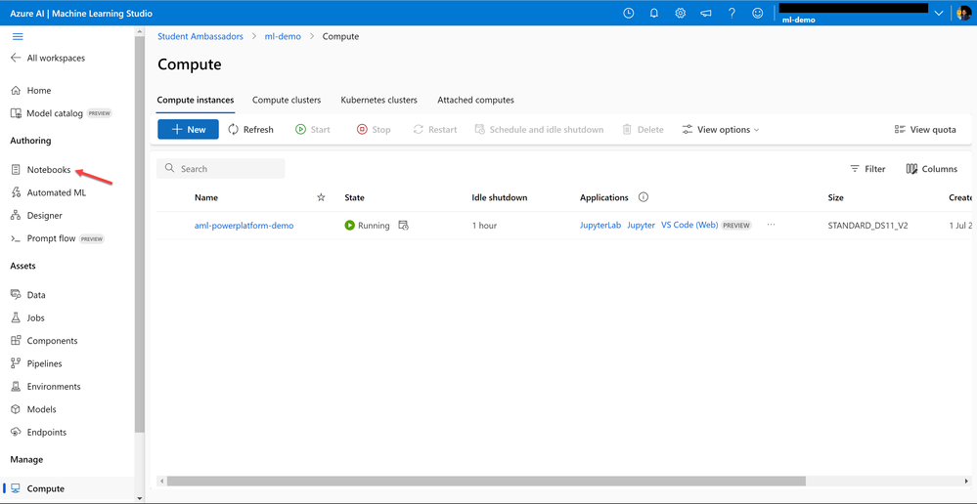Click the sidebar vertical scrollbar
This screenshot has width=977, height=504.
140,233
